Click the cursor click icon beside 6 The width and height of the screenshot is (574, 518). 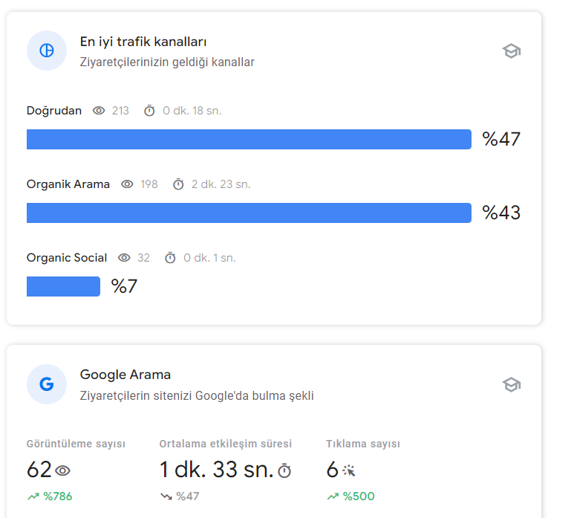349,470
